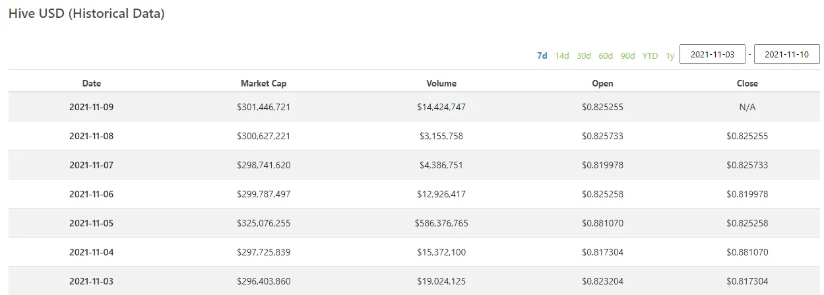Screen dimensions: 824x295
Task: Click market cap $300,627,221
Action: pyautogui.click(x=263, y=136)
